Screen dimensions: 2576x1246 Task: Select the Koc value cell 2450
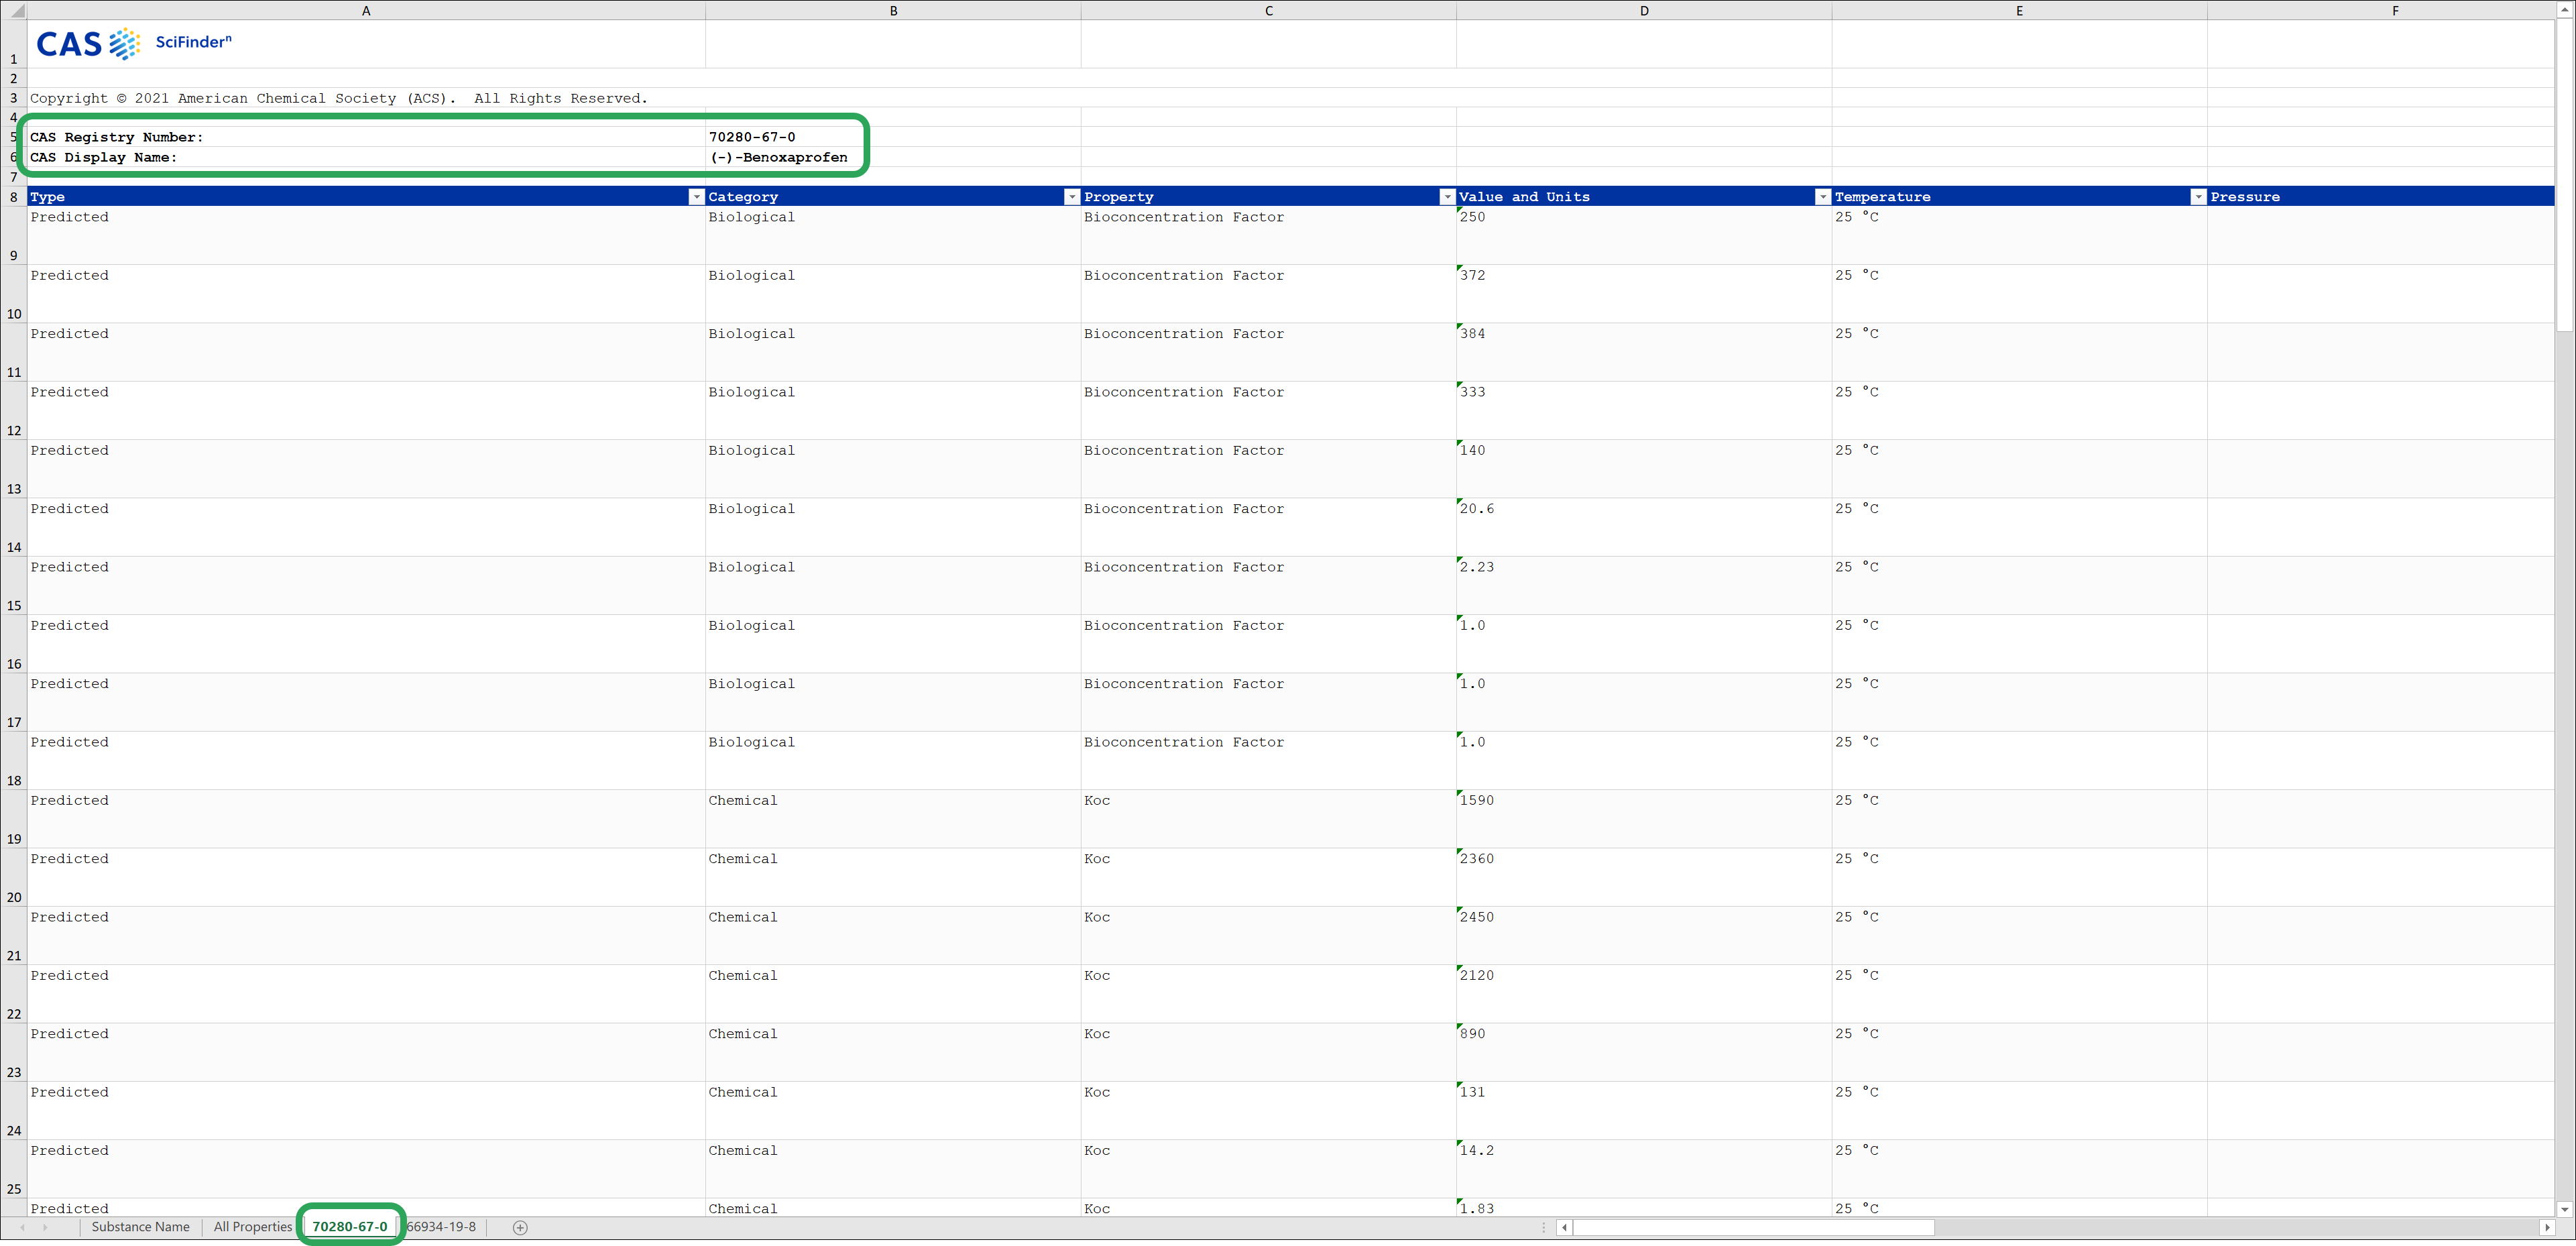click(x=1644, y=935)
